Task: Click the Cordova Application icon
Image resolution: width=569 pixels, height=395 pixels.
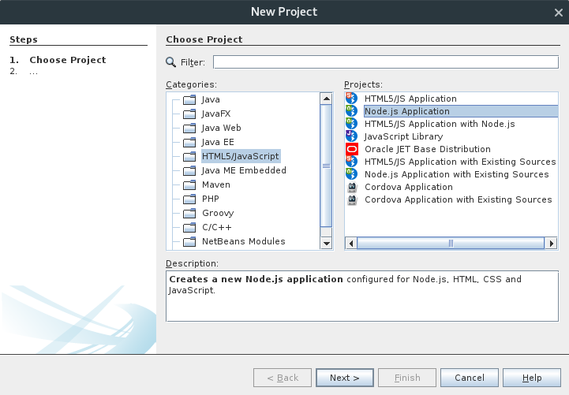Action: click(352, 187)
